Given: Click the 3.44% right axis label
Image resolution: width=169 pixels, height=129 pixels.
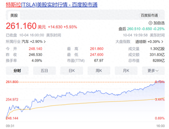Looking at the screenshot, I should click(160, 99).
